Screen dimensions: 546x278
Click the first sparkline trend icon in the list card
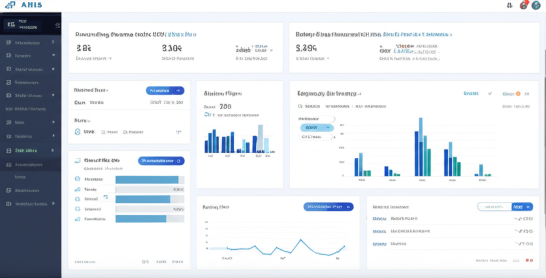coord(517,218)
